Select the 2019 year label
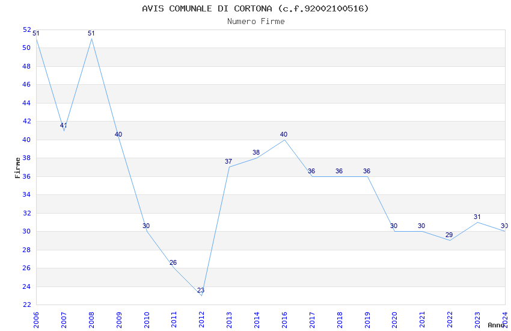511x331 pixels. coord(367,320)
